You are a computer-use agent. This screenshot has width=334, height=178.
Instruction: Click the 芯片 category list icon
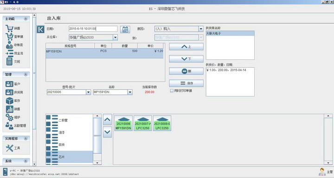pyautogui.click(x=52, y=157)
